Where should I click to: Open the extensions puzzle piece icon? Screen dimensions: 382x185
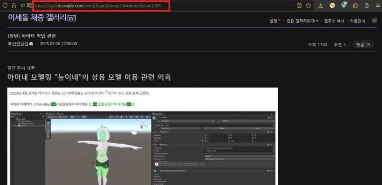coord(355,5)
